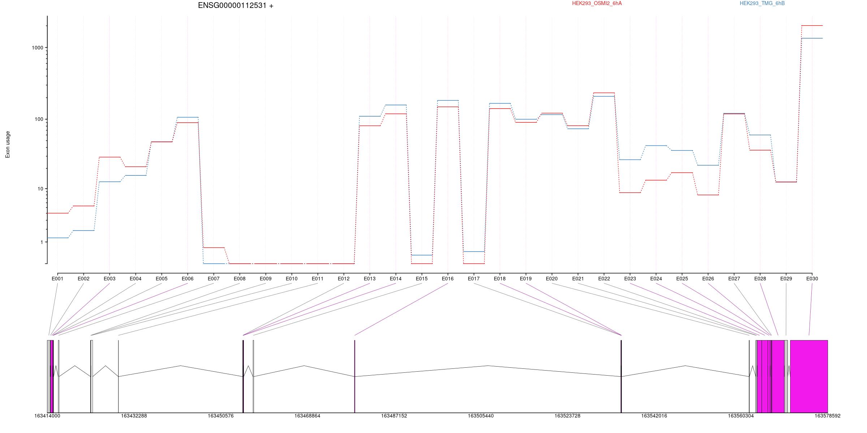Click genomic coordinate 163505440
867x433 pixels.
(x=481, y=416)
